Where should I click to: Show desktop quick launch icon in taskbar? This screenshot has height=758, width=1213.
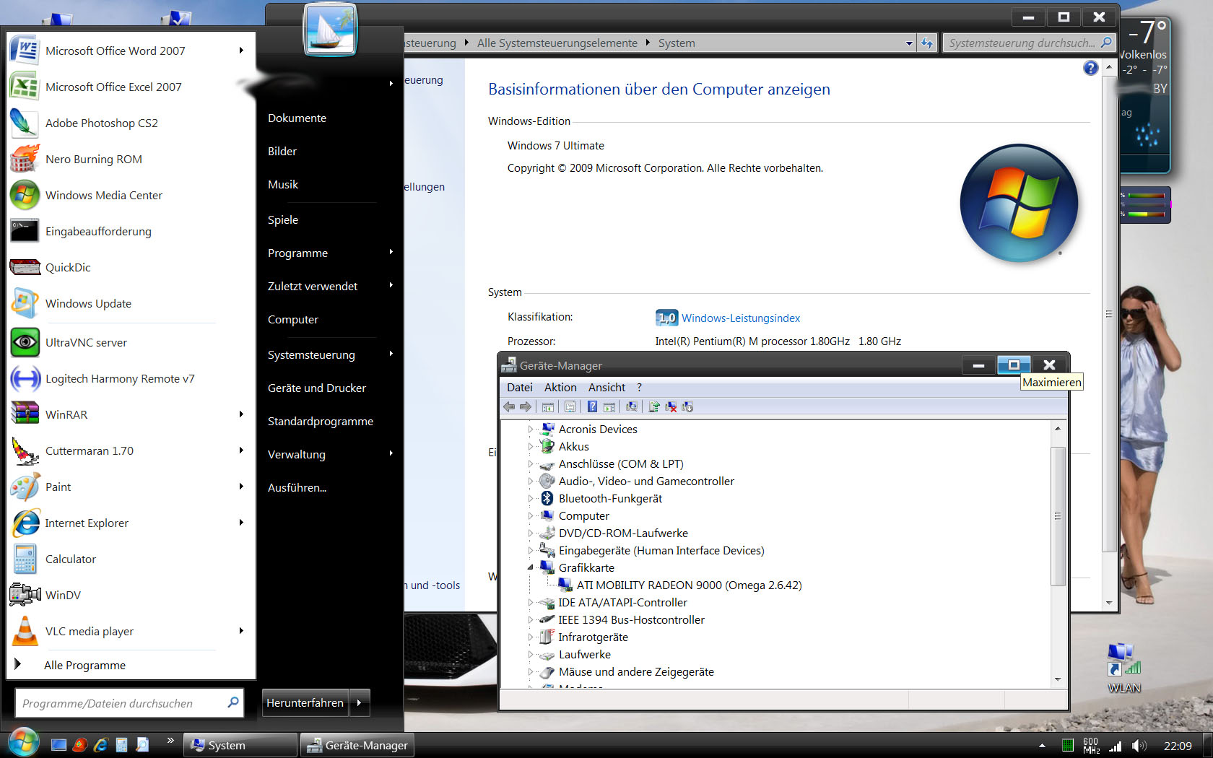tap(59, 745)
